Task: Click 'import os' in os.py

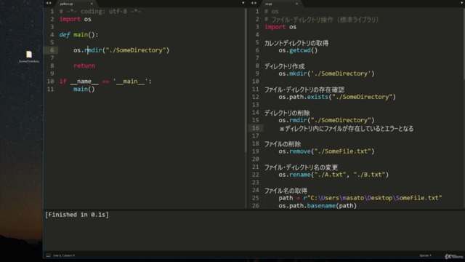Action: (x=280, y=27)
